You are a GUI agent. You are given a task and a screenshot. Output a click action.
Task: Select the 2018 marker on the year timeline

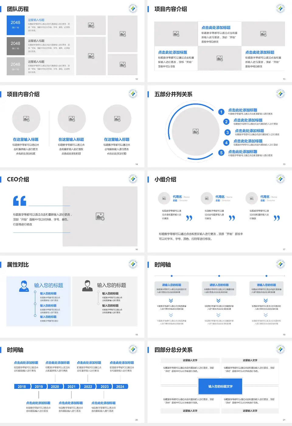click(22, 387)
